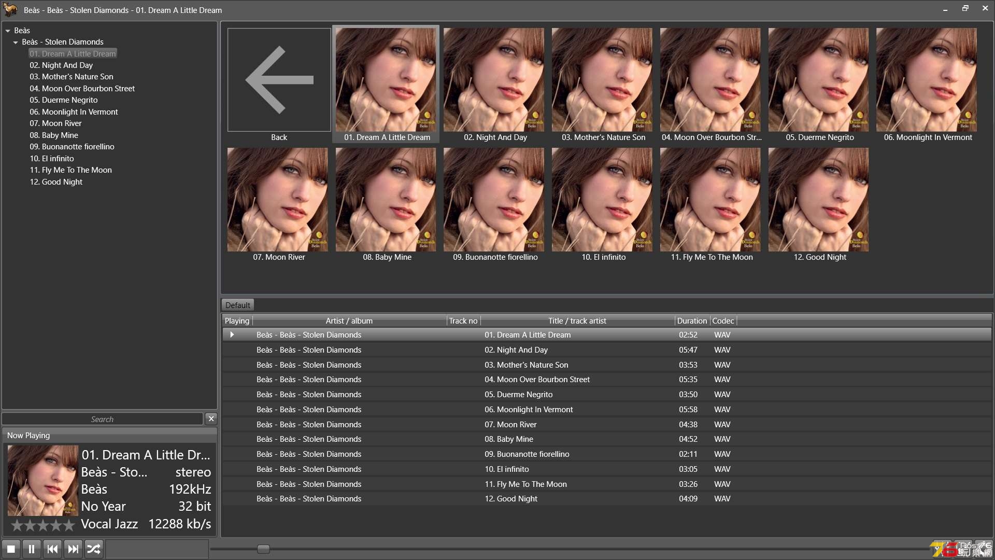This screenshot has width=995, height=560.
Task: Sort by the Codec column header
Action: (x=723, y=320)
